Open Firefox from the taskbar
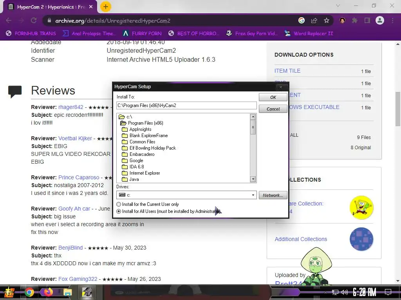 (x=48, y=292)
